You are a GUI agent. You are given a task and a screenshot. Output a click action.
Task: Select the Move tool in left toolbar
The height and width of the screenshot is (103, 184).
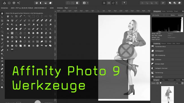click(2, 17)
